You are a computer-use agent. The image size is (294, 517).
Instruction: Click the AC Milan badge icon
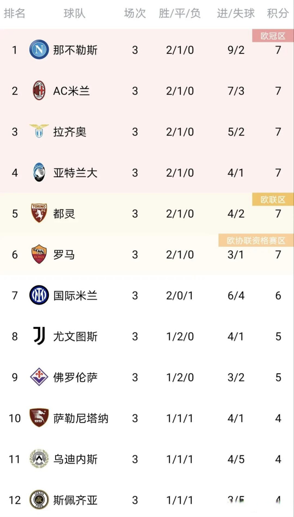click(39, 90)
